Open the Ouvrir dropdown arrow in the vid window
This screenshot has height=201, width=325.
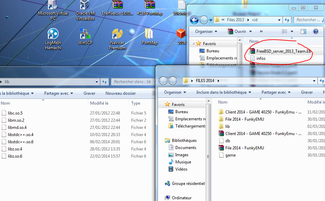[x=251, y=31]
